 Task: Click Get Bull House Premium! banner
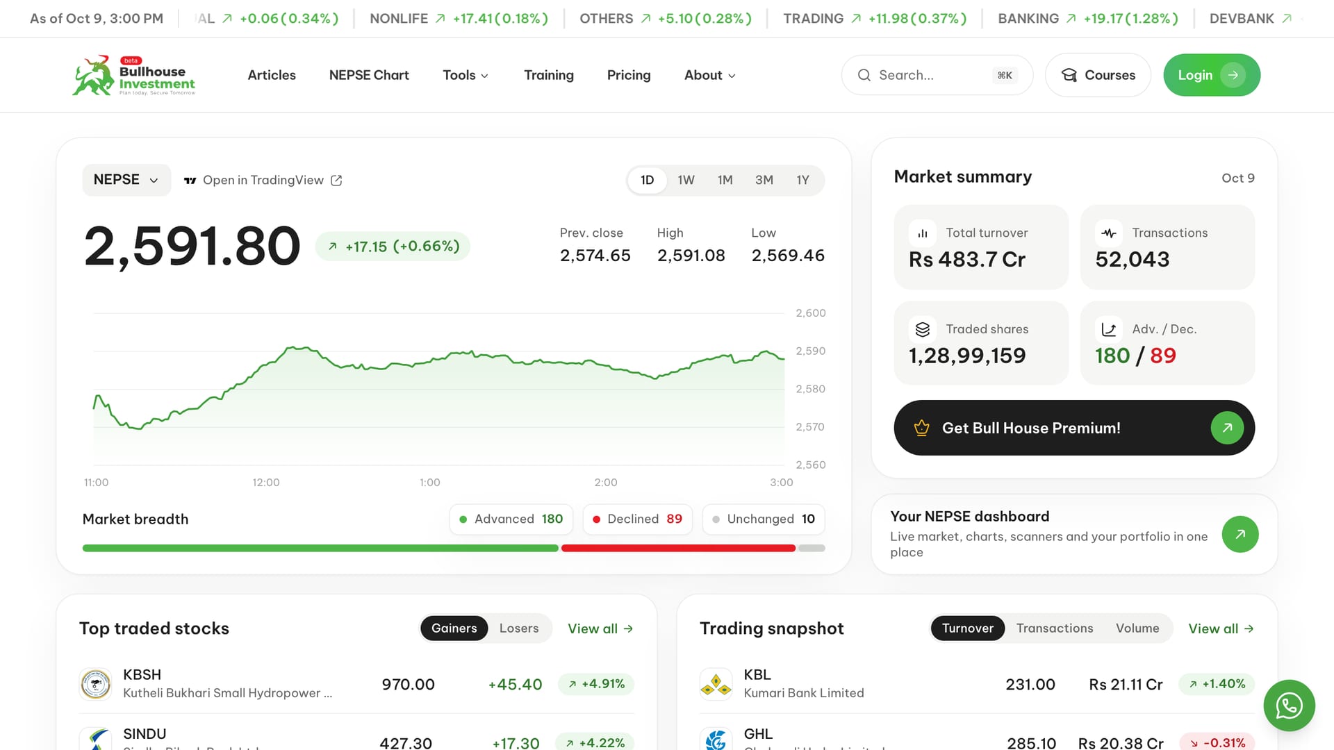(x=1074, y=428)
